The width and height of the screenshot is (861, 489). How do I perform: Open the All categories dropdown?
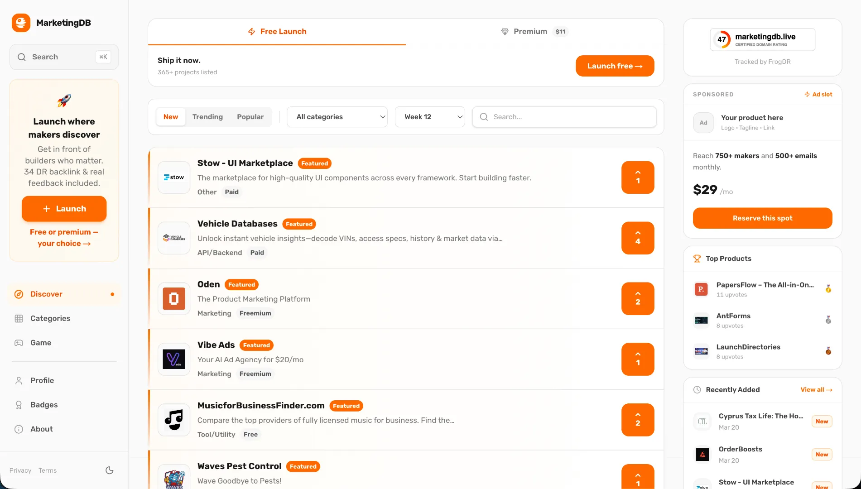coord(337,116)
